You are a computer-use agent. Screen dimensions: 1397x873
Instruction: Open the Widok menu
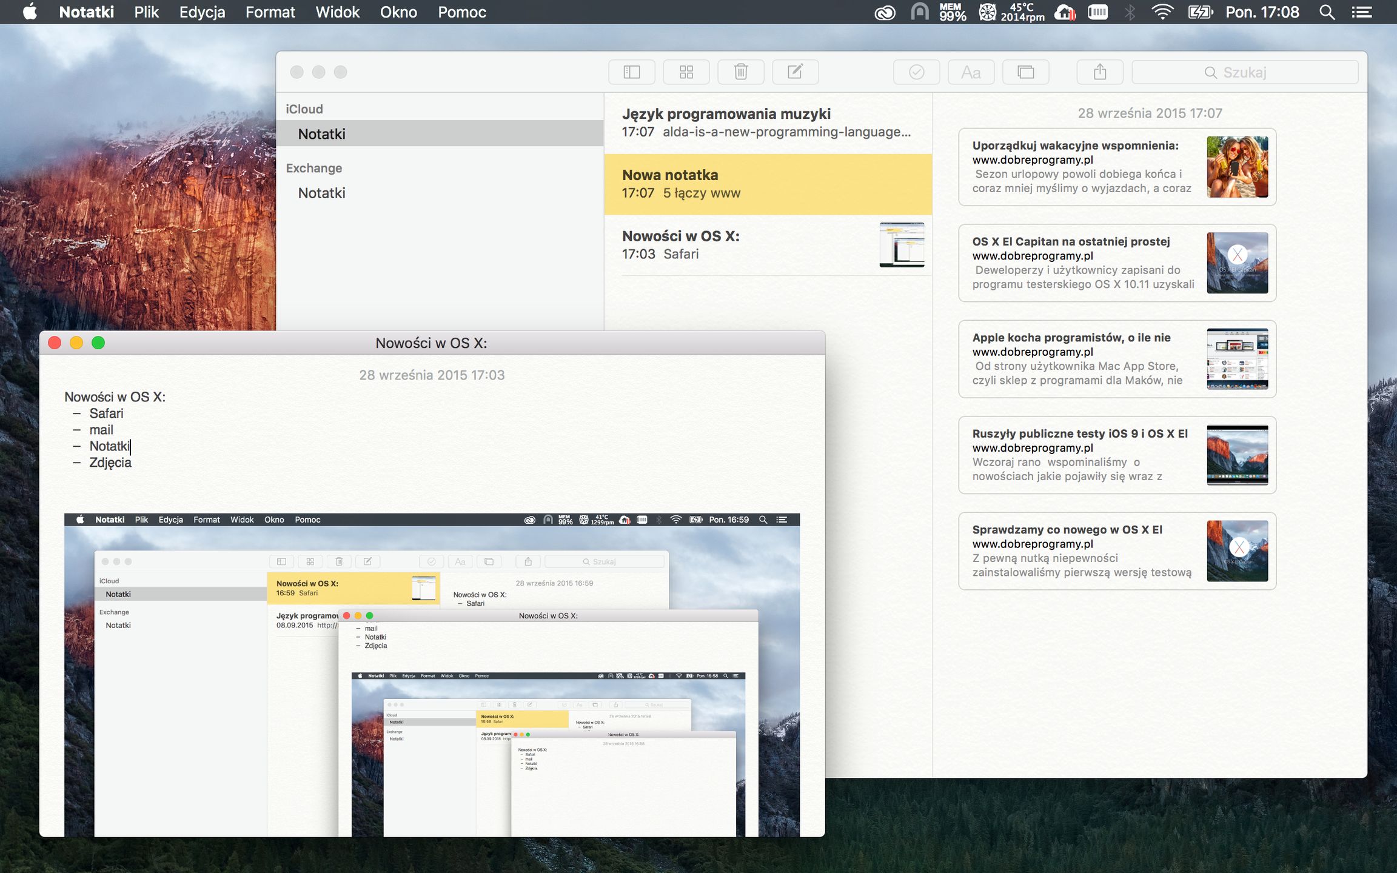pyautogui.click(x=337, y=12)
